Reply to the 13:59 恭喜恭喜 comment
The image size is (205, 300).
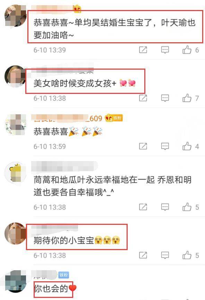tap(165, 147)
